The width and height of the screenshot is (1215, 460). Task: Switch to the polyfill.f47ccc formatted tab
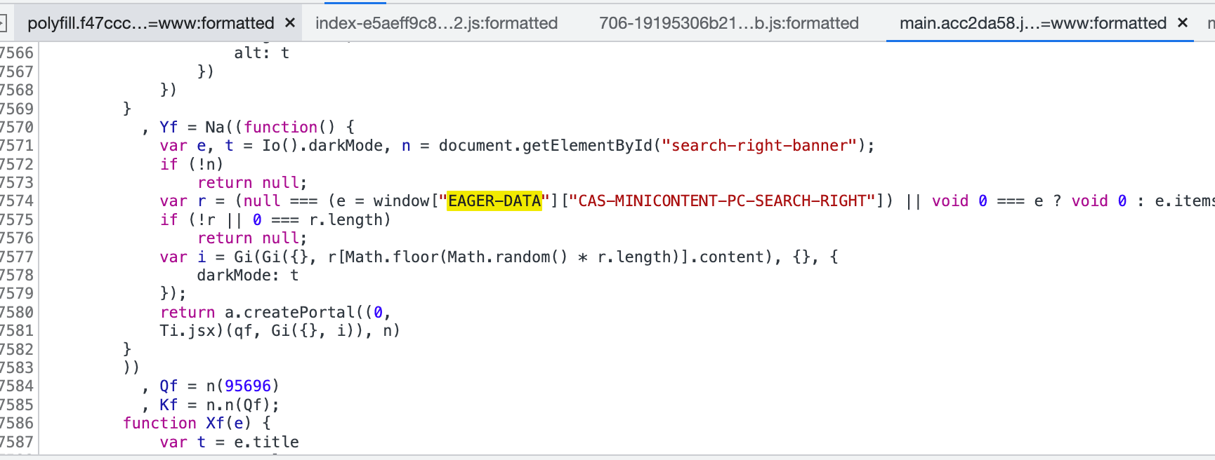pos(150,23)
